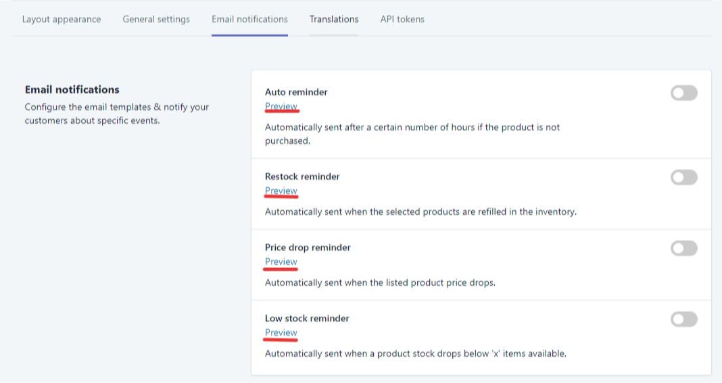Preview the Auto reminder email
722x383 pixels.
281,107
